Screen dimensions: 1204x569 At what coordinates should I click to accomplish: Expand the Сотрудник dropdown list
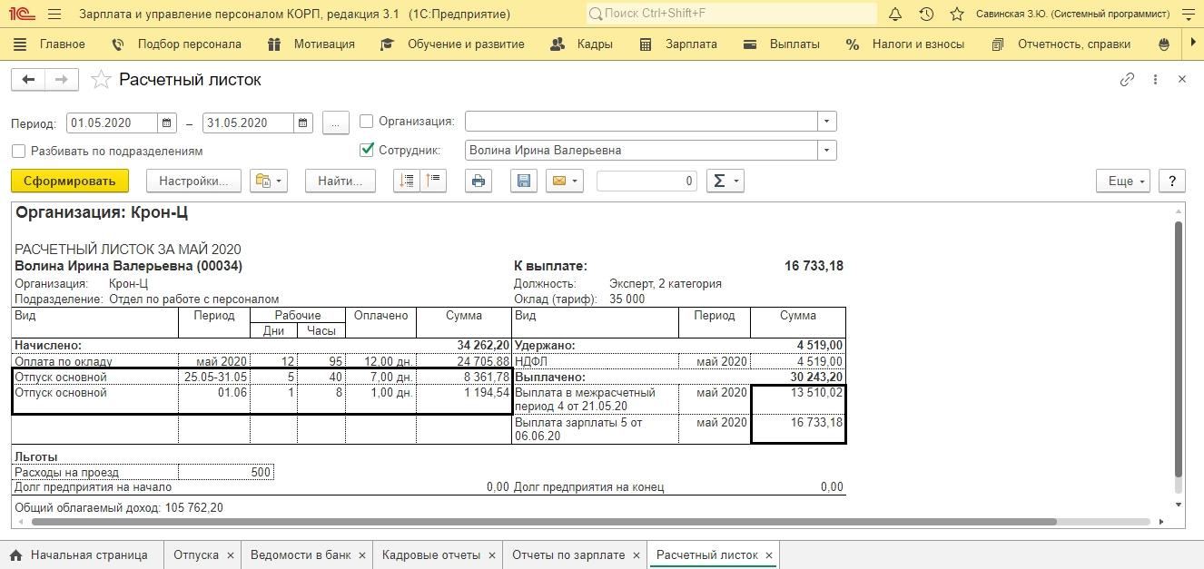tap(826, 150)
